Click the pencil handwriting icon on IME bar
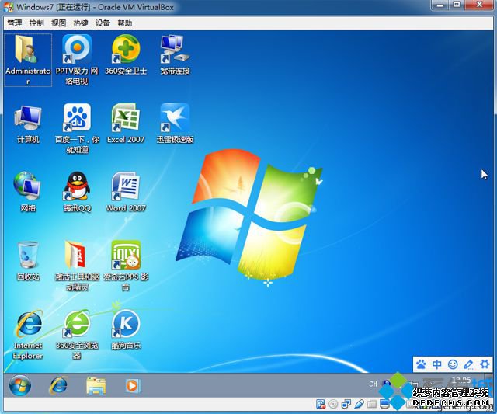 468,364
